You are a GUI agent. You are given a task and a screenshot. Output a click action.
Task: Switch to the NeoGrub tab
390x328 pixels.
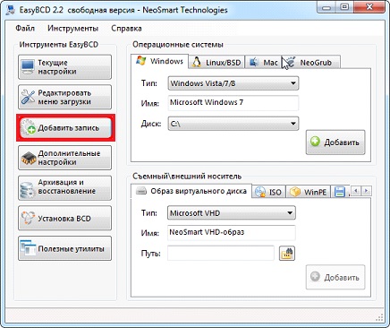coord(310,62)
